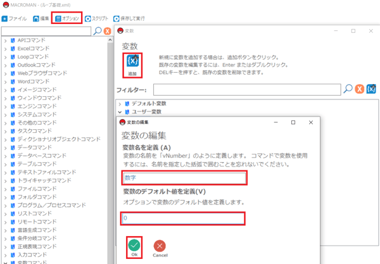Expand APIコマンド tree node
The image size is (380, 264).
[x=5, y=41]
